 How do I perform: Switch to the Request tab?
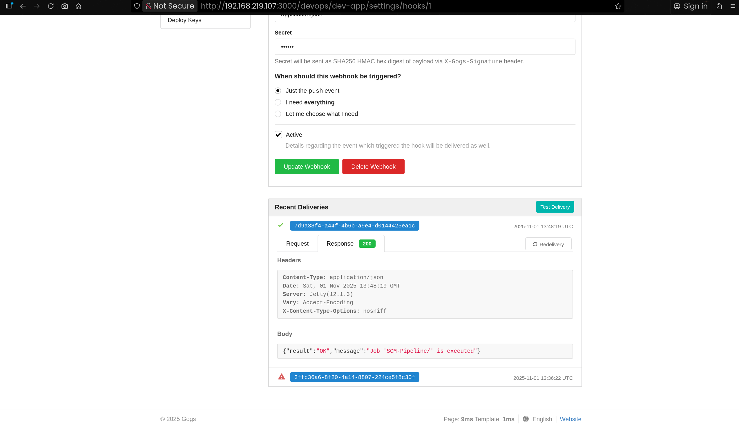pyautogui.click(x=297, y=244)
